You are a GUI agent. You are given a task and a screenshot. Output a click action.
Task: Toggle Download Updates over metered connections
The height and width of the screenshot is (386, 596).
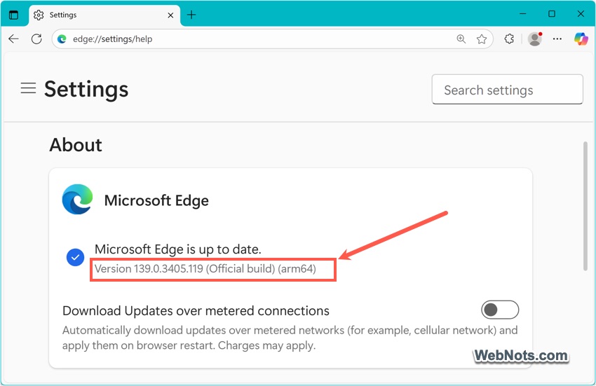(500, 310)
